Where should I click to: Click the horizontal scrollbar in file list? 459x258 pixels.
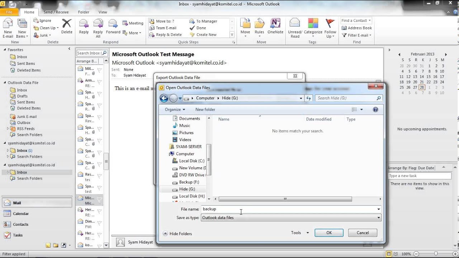click(285, 199)
